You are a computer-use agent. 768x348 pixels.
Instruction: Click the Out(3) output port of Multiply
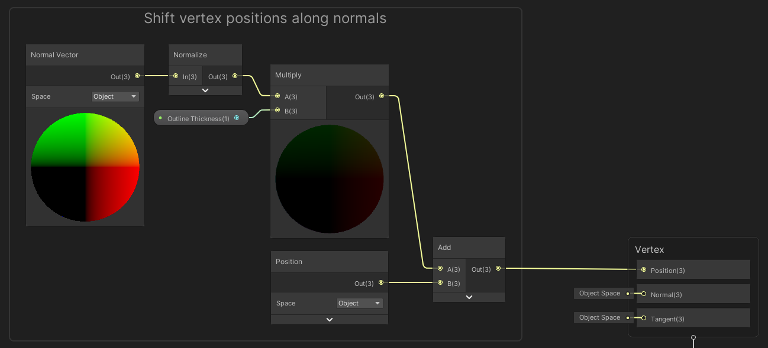coord(382,96)
